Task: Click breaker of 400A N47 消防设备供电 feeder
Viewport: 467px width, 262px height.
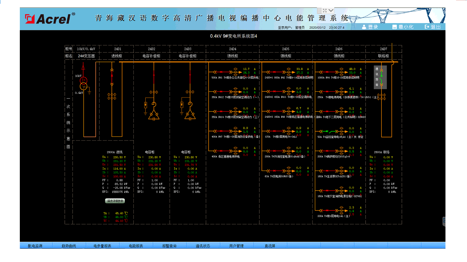Action: point(221,131)
